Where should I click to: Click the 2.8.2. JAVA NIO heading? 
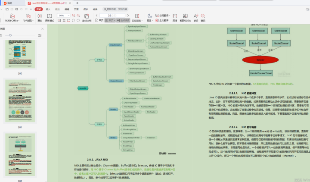point(97,160)
